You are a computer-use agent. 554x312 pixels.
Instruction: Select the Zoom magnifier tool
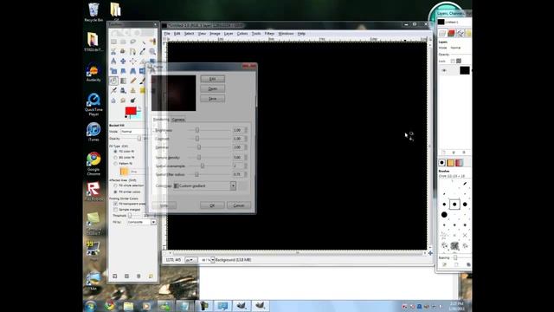click(x=152, y=51)
